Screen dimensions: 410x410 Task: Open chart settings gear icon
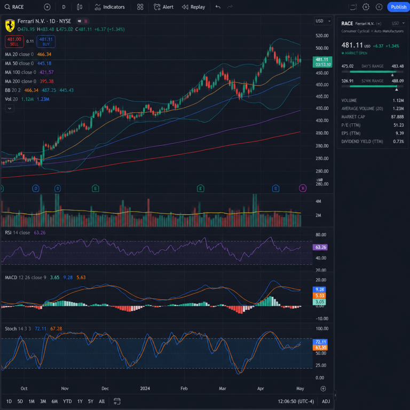366,7
